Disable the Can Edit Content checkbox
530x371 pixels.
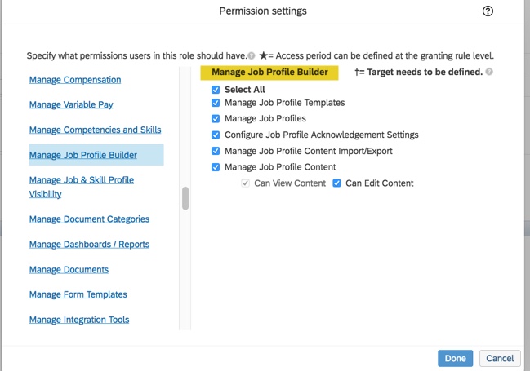click(x=336, y=183)
